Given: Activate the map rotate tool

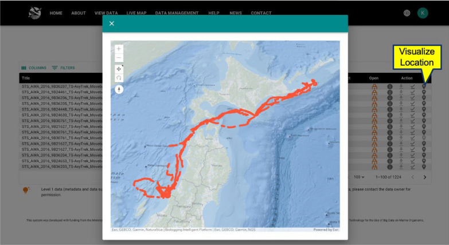Looking at the screenshot, I should pos(119,78).
